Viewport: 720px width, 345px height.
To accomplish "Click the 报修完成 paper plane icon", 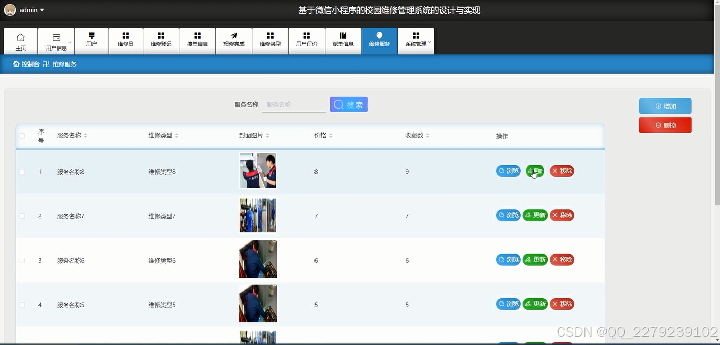I will click(233, 36).
